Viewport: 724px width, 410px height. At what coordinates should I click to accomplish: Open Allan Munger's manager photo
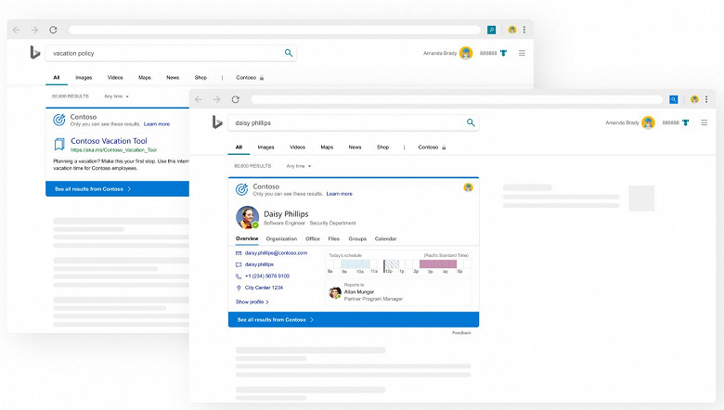[335, 292]
